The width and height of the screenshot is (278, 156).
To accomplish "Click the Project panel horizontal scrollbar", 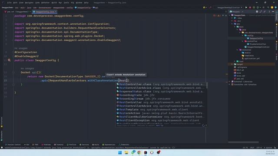I will click(243, 142).
